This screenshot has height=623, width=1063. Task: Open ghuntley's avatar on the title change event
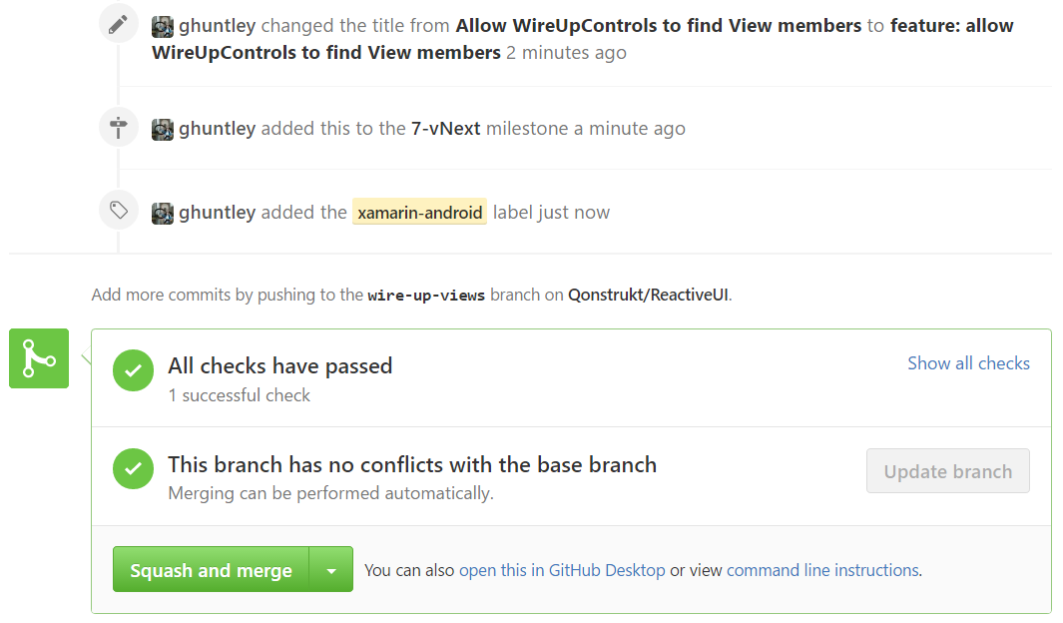coord(163,26)
